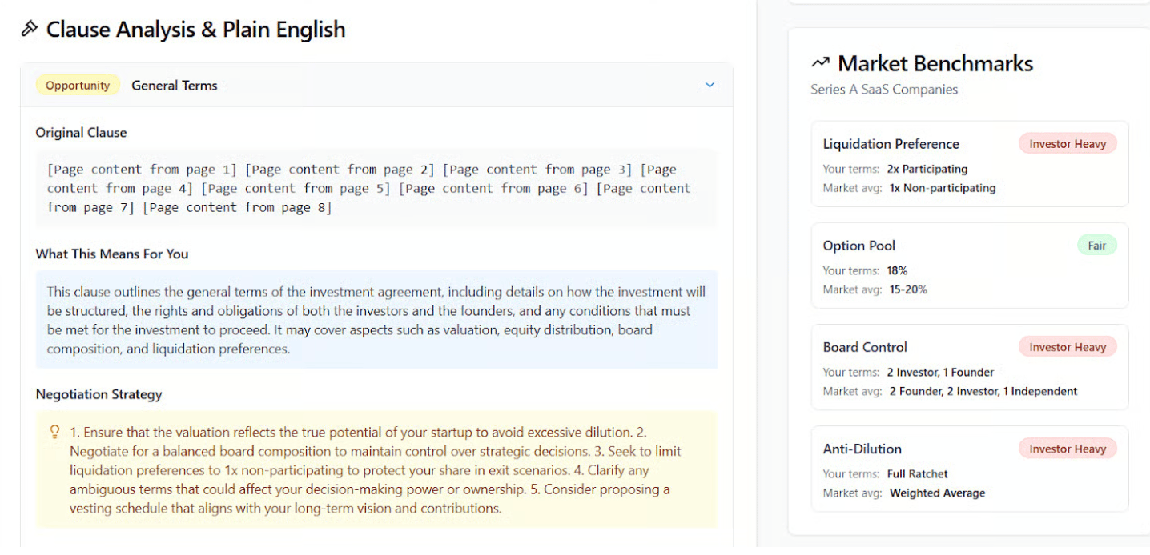Click the gavel icon beside Clause Analysis heading

(x=29, y=30)
